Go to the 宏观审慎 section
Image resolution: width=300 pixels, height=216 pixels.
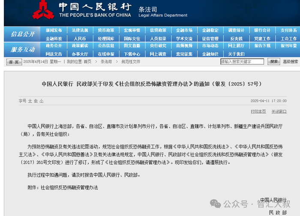(132, 30)
